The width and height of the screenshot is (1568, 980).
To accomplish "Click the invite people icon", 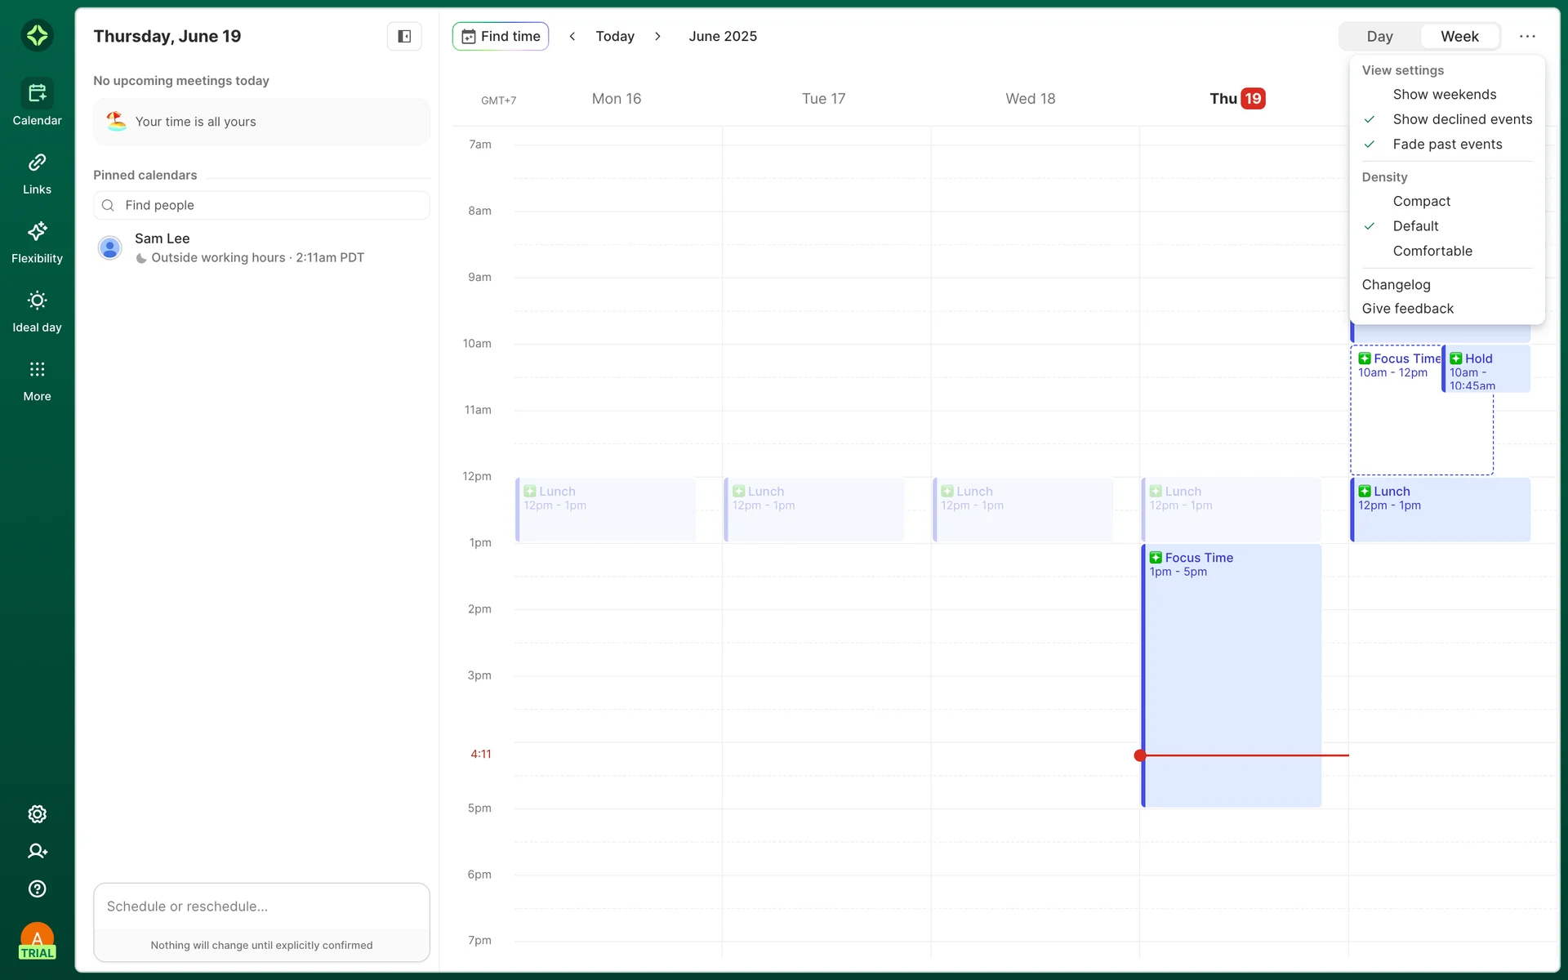I will coord(37,851).
